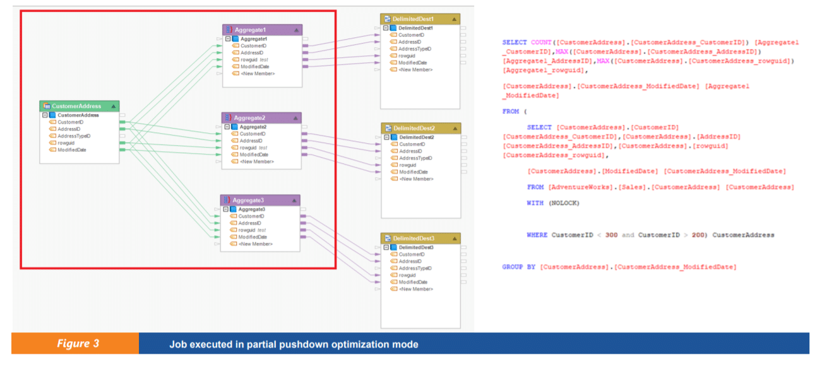Click the CustomerAddress source table icon

[x=47, y=105]
